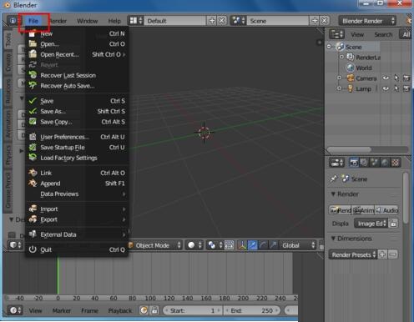
Task: Expand the Lamp tree item
Action: [339, 88]
